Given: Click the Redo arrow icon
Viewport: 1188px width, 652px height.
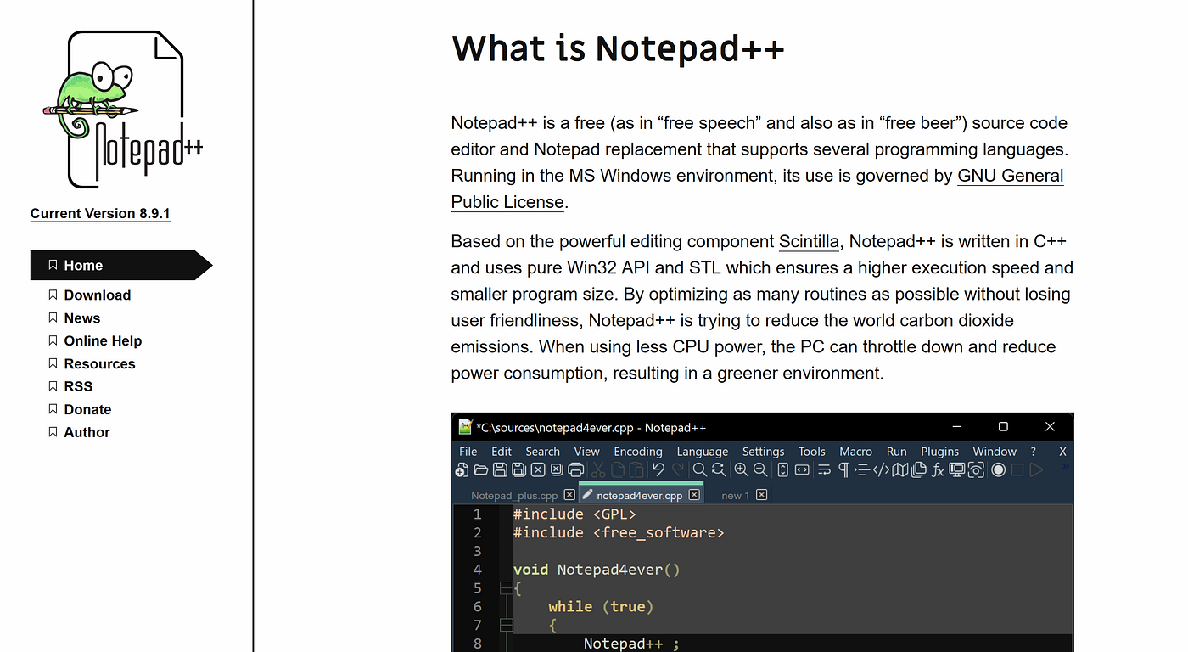Looking at the screenshot, I should click(x=678, y=469).
